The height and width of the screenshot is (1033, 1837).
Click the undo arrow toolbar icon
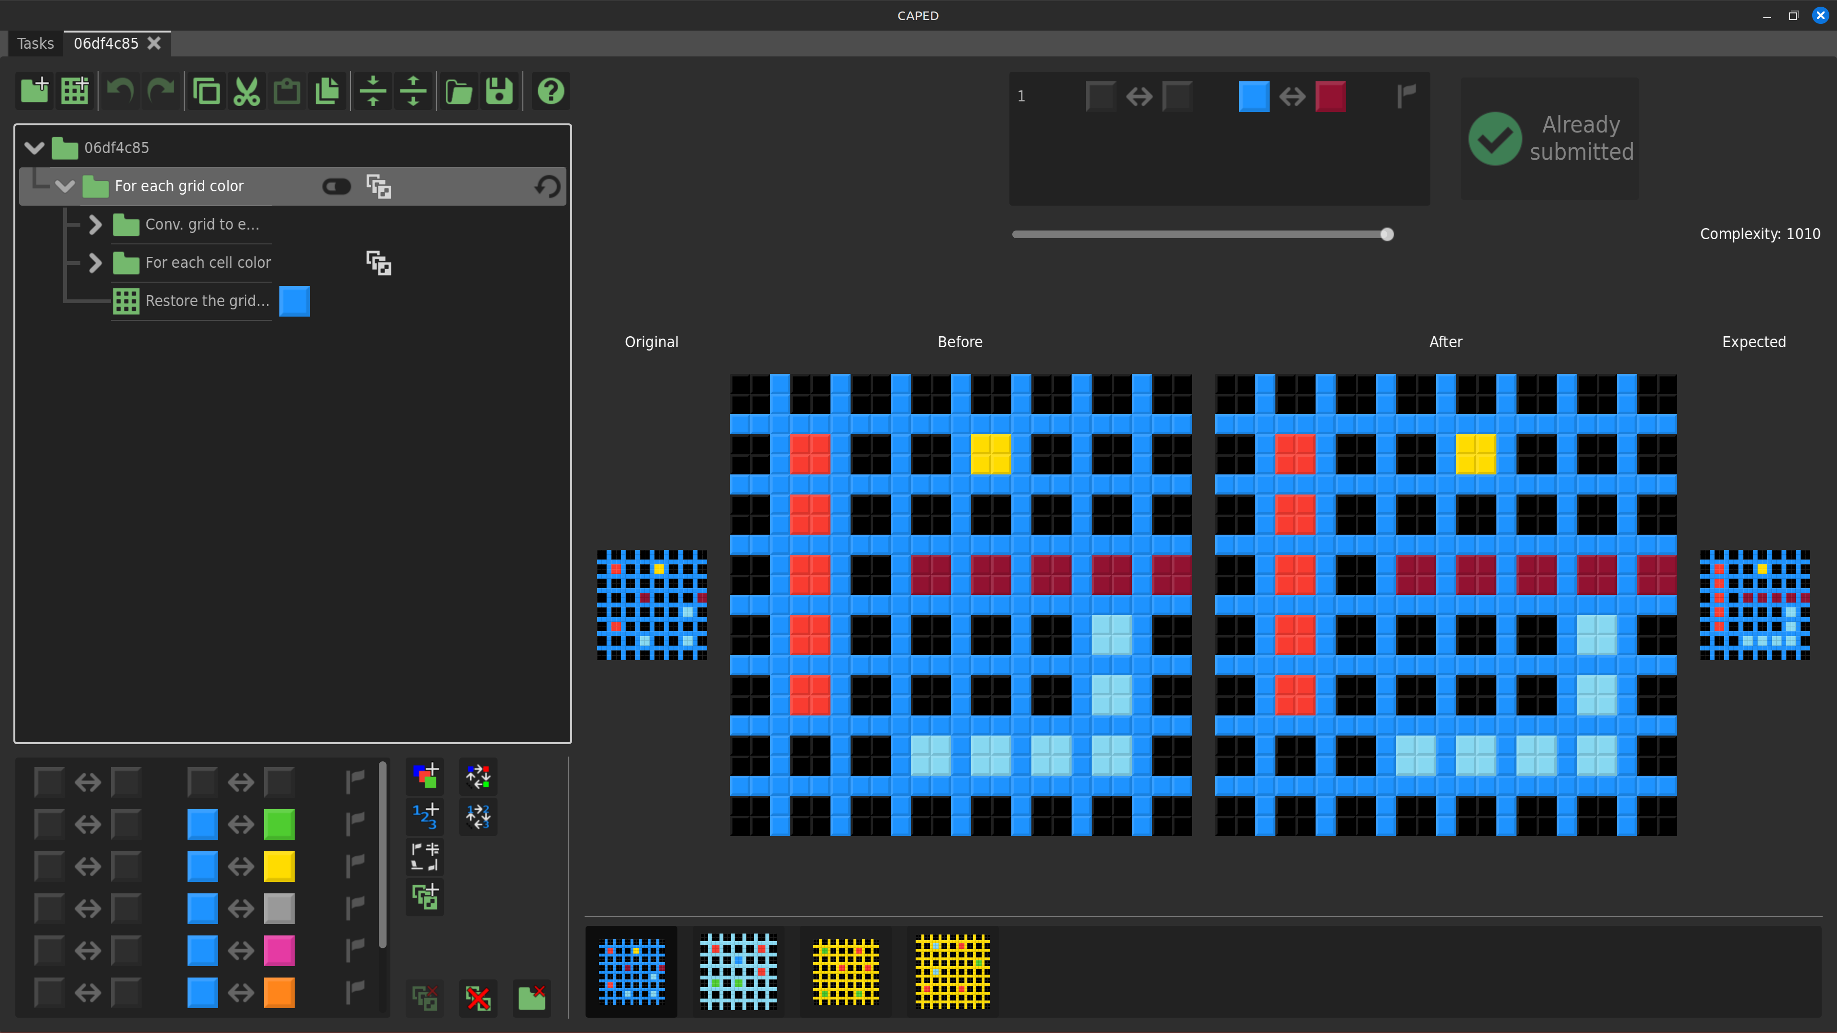pos(120,91)
